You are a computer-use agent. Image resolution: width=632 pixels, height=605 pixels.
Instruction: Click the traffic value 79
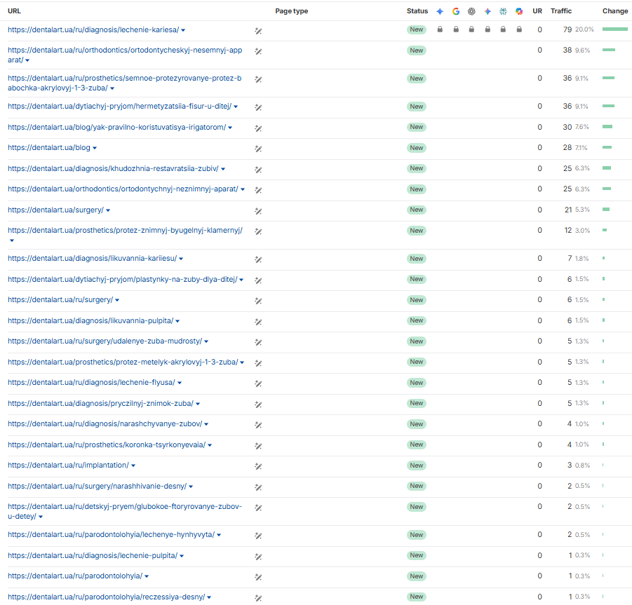coord(567,29)
